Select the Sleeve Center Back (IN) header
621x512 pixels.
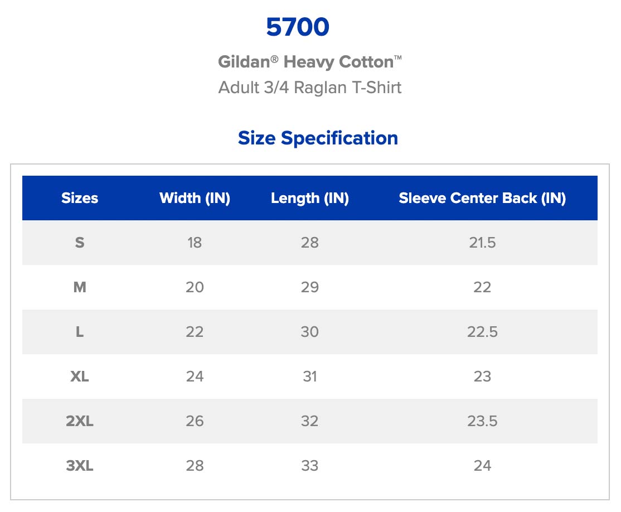pos(482,198)
